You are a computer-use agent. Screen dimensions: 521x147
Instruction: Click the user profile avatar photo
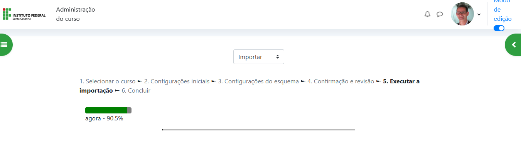point(462,14)
